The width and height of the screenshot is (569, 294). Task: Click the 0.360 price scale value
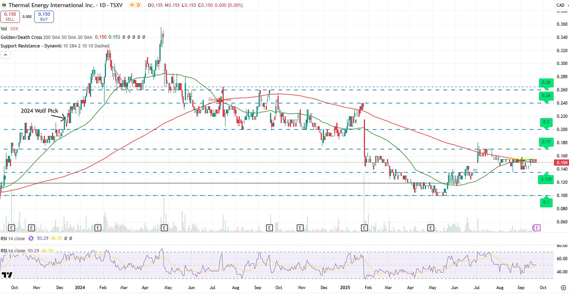[x=561, y=24]
